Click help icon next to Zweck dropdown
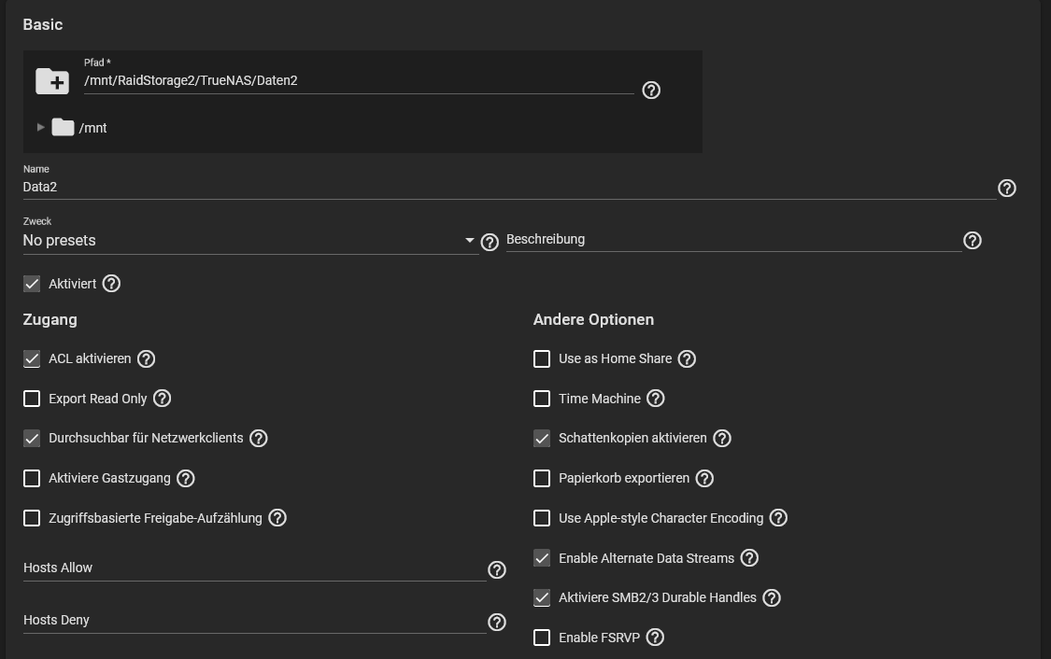This screenshot has height=659, width=1051. coord(489,242)
